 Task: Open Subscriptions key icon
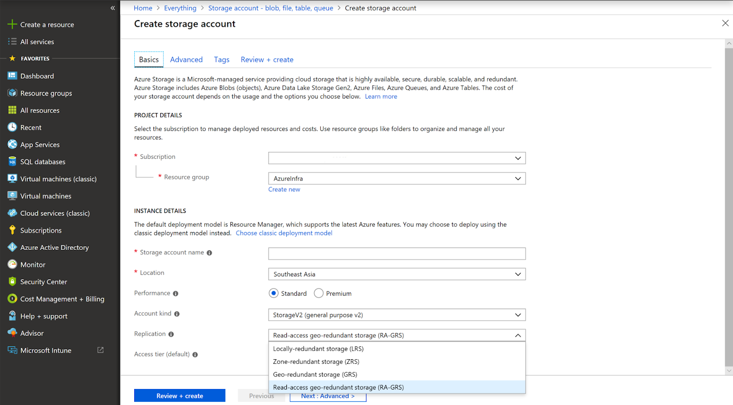point(12,230)
